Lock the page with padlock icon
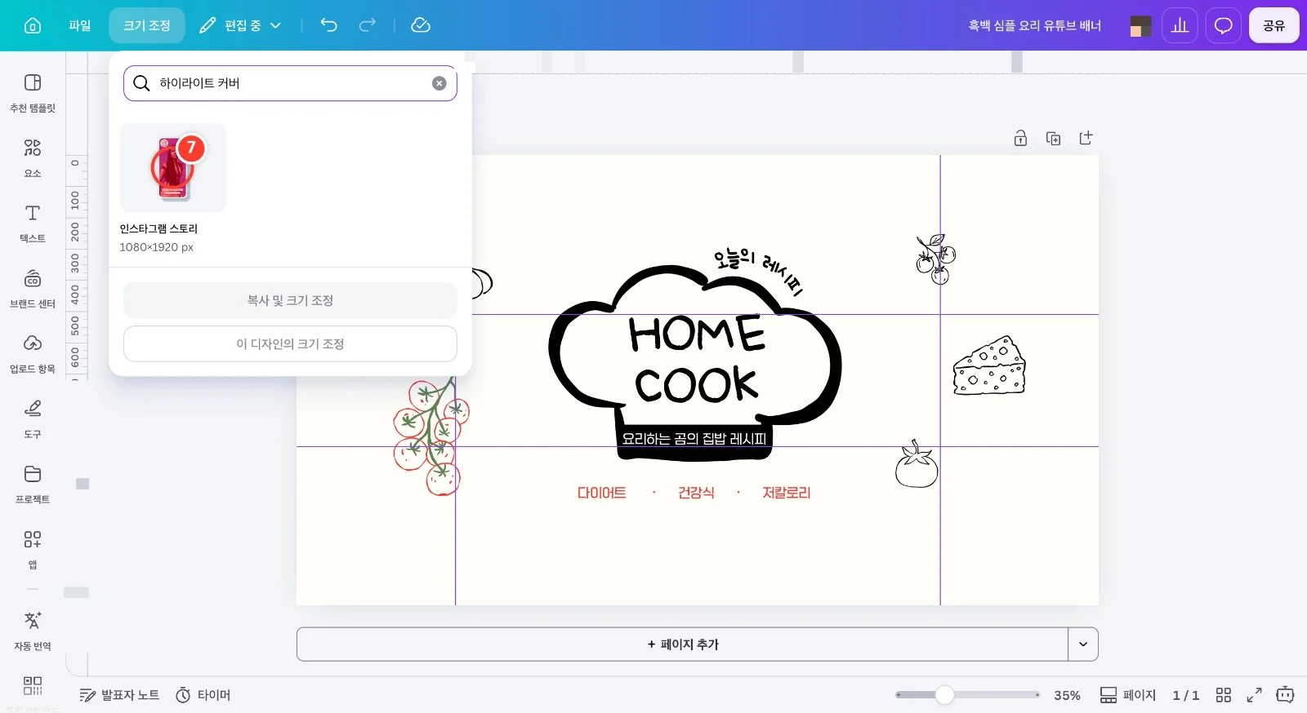 click(x=1020, y=138)
